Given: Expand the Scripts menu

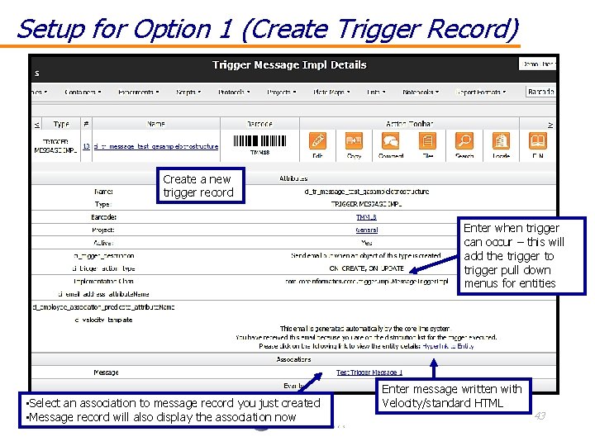Looking at the screenshot, I should (188, 93).
